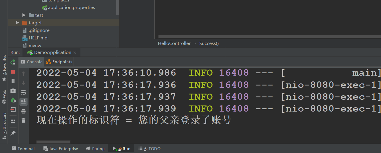Jump down the stack trace with down arrow

tap(23, 83)
